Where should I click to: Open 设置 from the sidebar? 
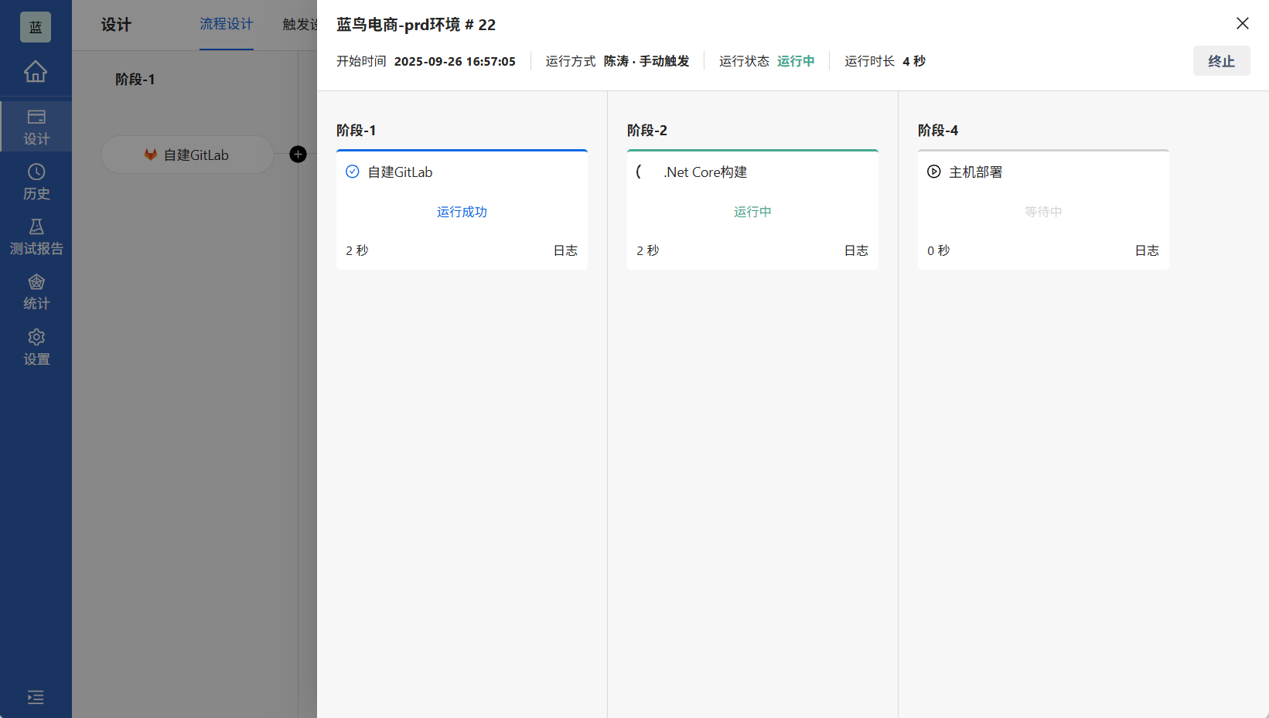click(x=36, y=346)
